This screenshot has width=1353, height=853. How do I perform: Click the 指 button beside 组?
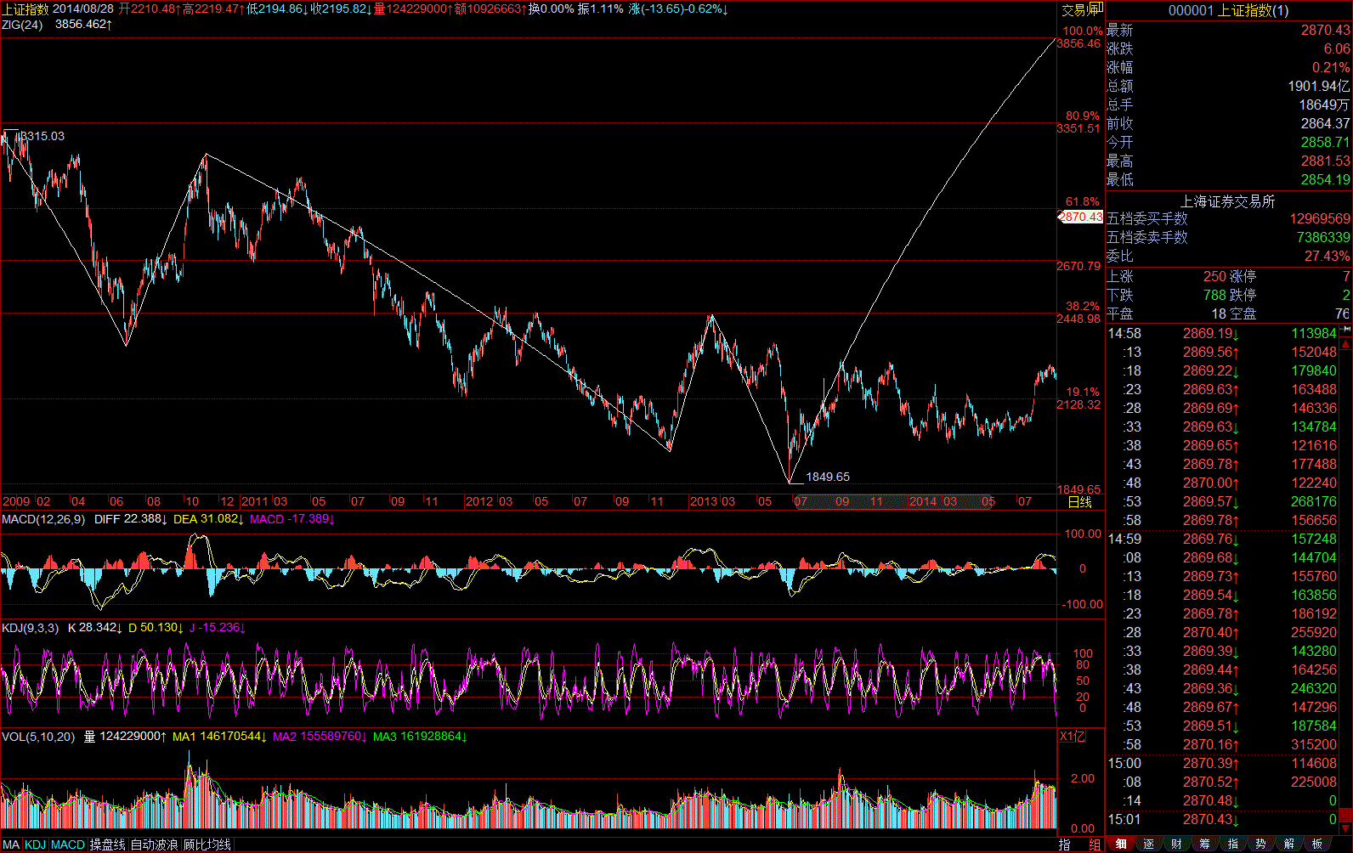coord(1065,845)
